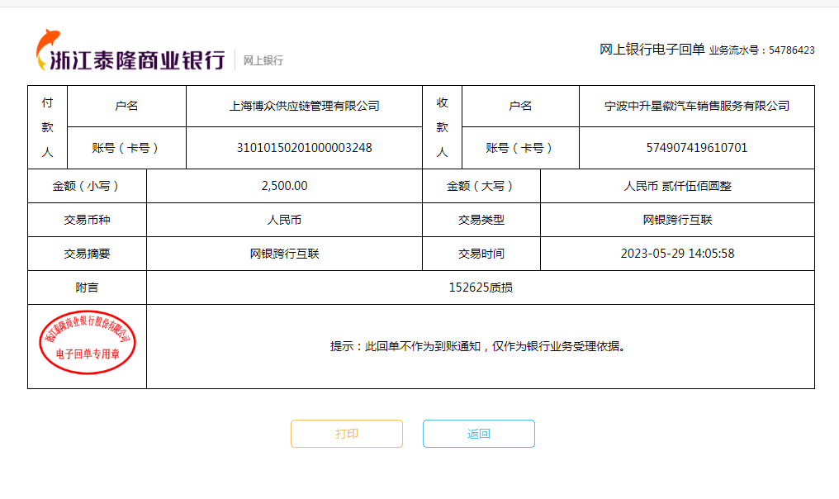The height and width of the screenshot is (499, 839).
Task: Click the orange fish logo icon
Action: point(48,50)
